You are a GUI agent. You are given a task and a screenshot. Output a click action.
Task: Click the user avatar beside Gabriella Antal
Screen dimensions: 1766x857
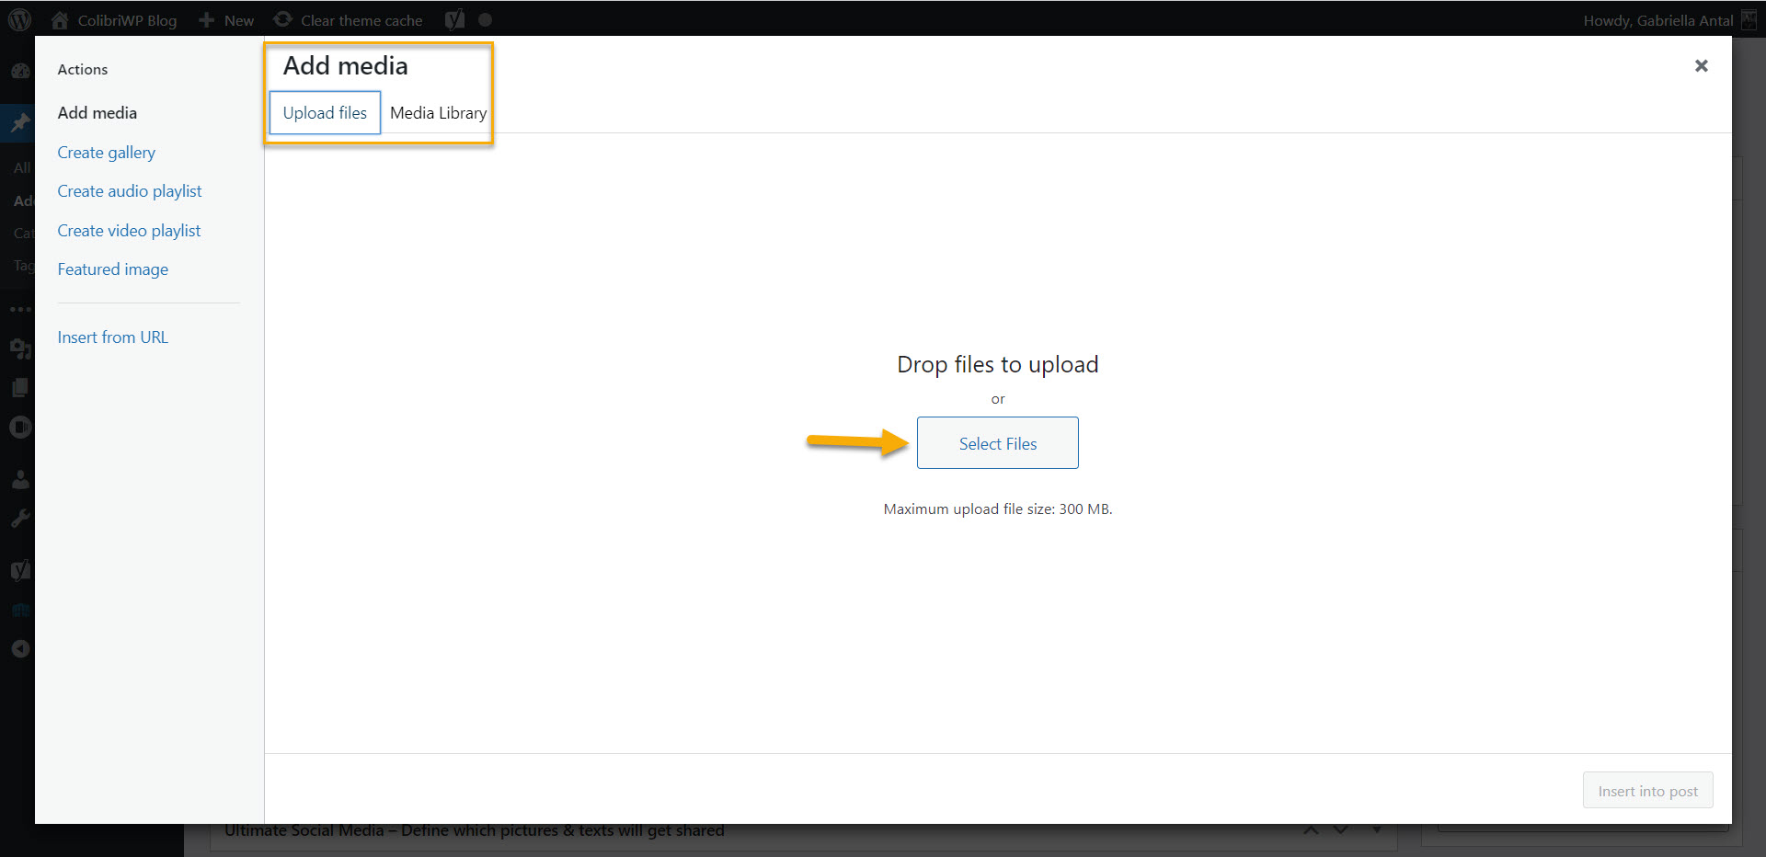coord(1749,19)
